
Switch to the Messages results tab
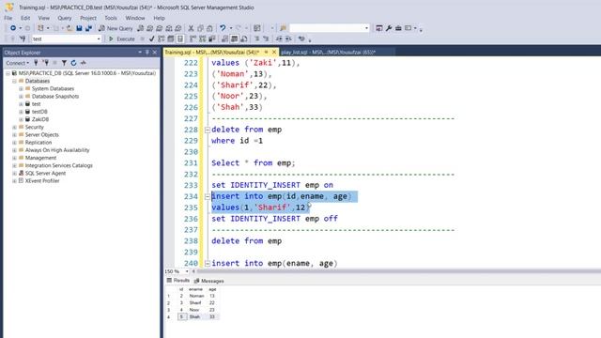click(208, 281)
